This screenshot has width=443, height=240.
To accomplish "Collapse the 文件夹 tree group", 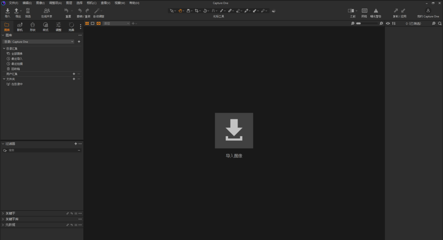I will click(4, 79).
